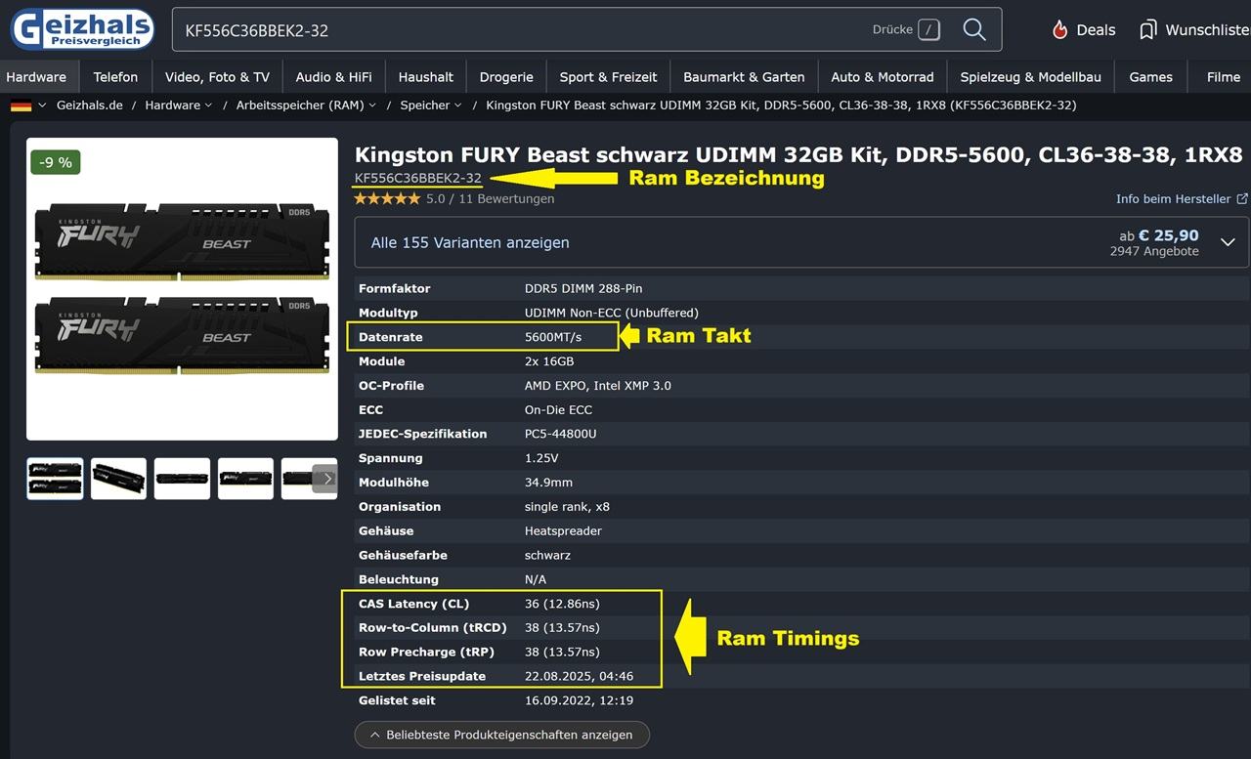
Task: Click the 16.09.2022, 12:19 Gelistet seit value
Action: 579,700
